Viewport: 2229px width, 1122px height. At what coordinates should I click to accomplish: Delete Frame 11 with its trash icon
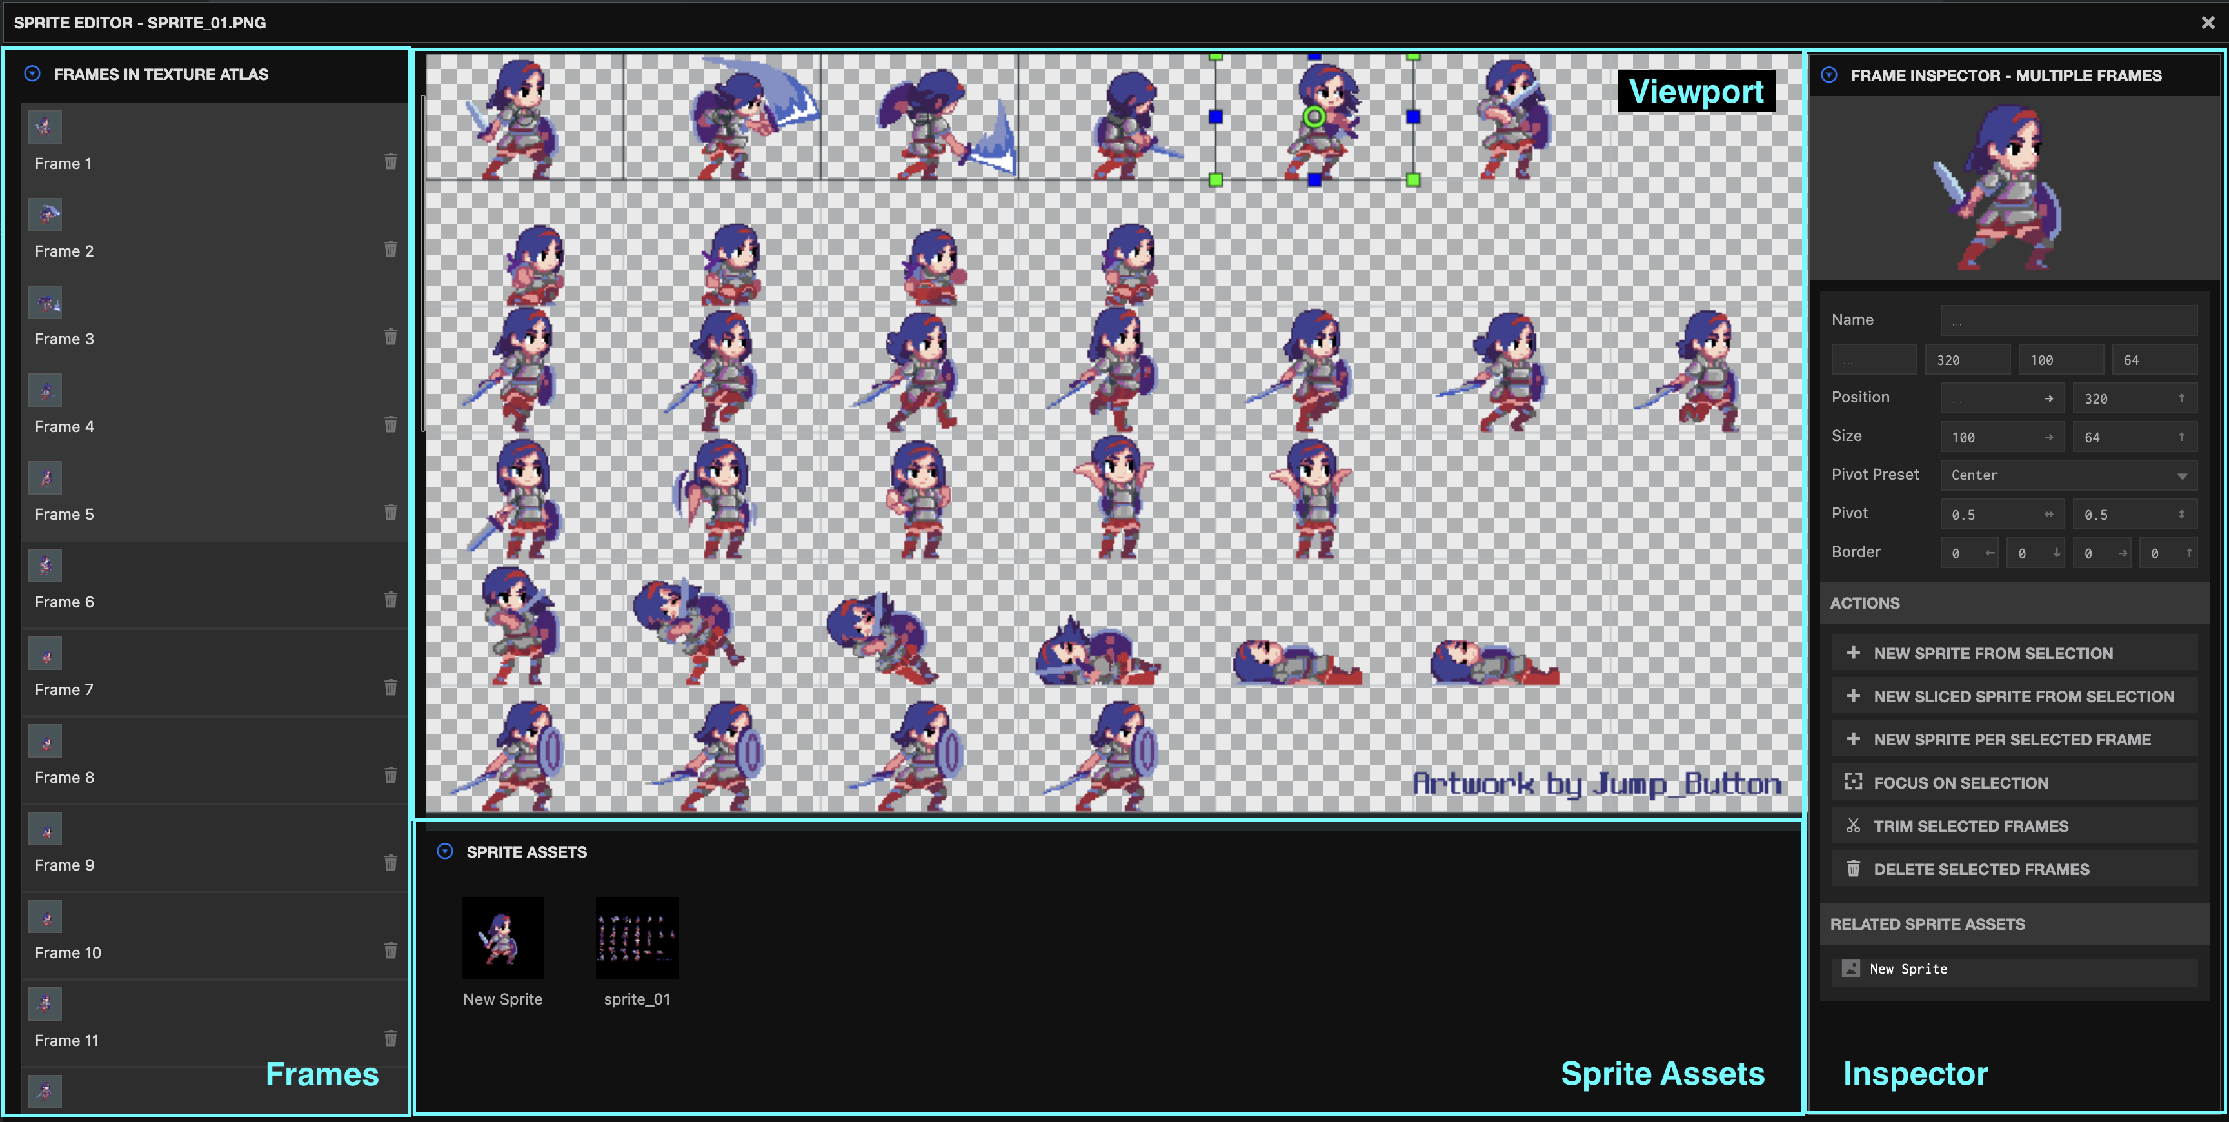click(x=390, y=1038)
